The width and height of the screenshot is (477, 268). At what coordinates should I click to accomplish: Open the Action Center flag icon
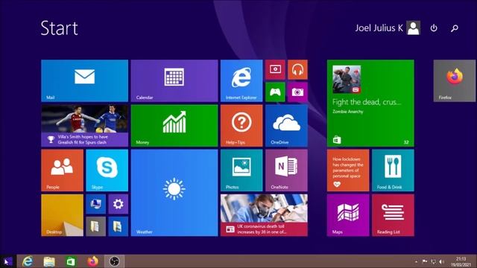coord(425,261)
